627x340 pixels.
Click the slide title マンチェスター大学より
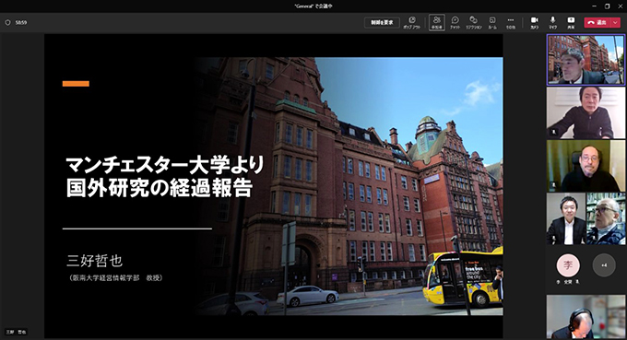(165, 165)
